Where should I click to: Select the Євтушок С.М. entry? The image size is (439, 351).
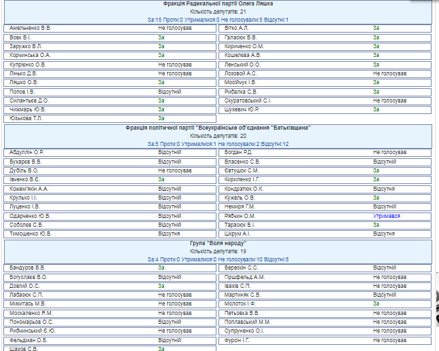pos(325,171)
